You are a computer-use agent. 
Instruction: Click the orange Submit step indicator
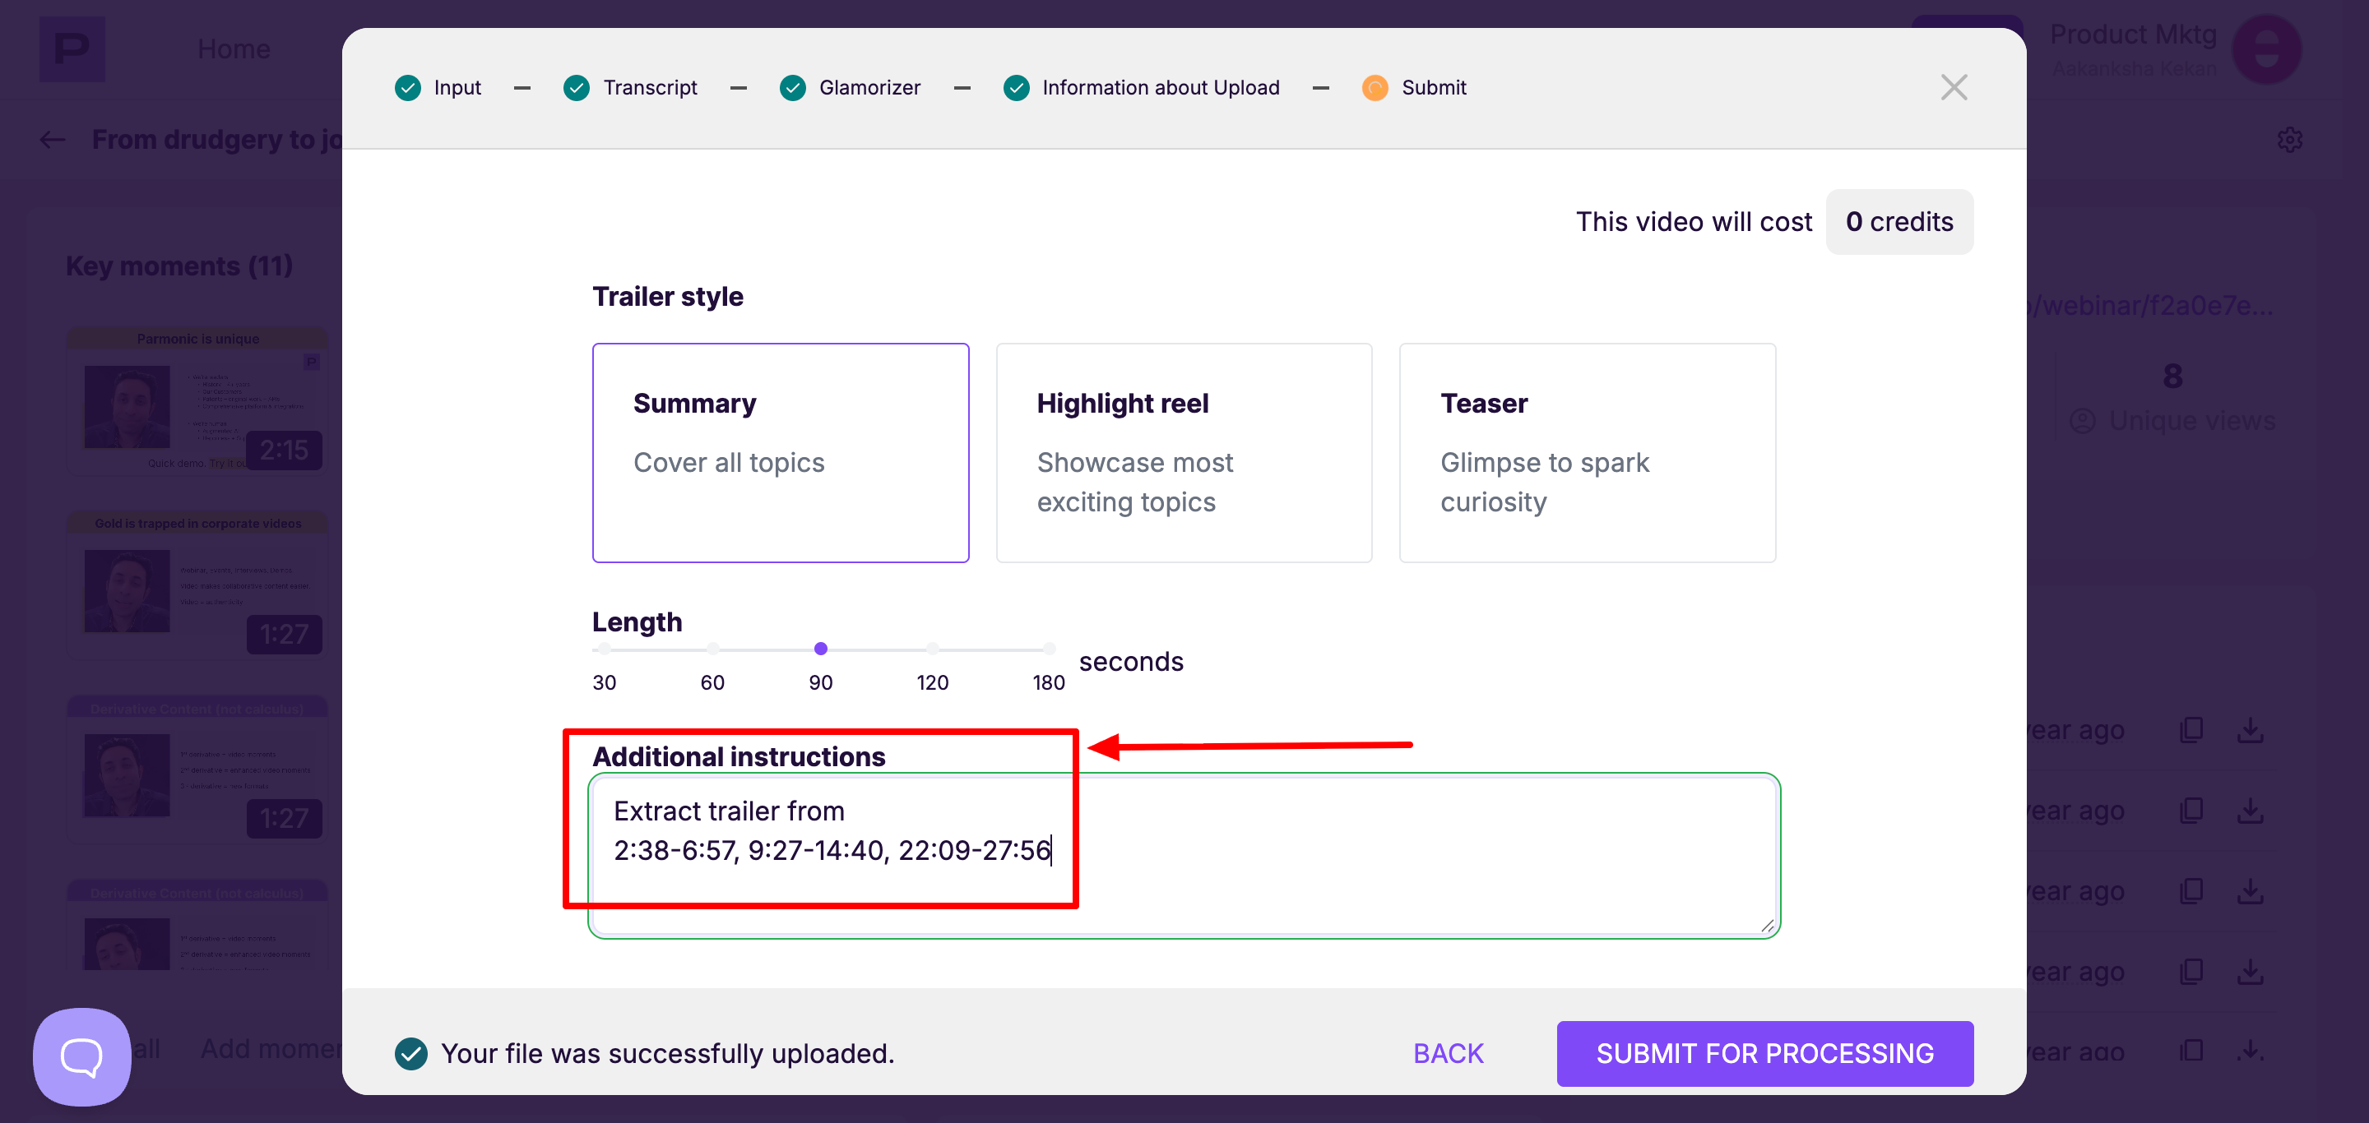[x=1375, y=87]
